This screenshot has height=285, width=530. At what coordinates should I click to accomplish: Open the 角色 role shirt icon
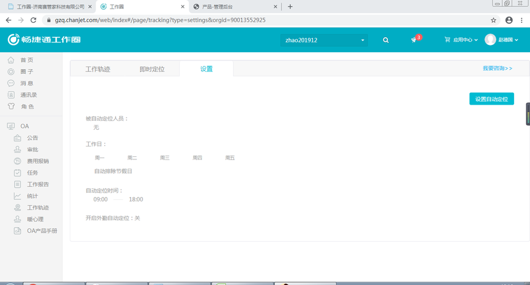pos(11,106)
